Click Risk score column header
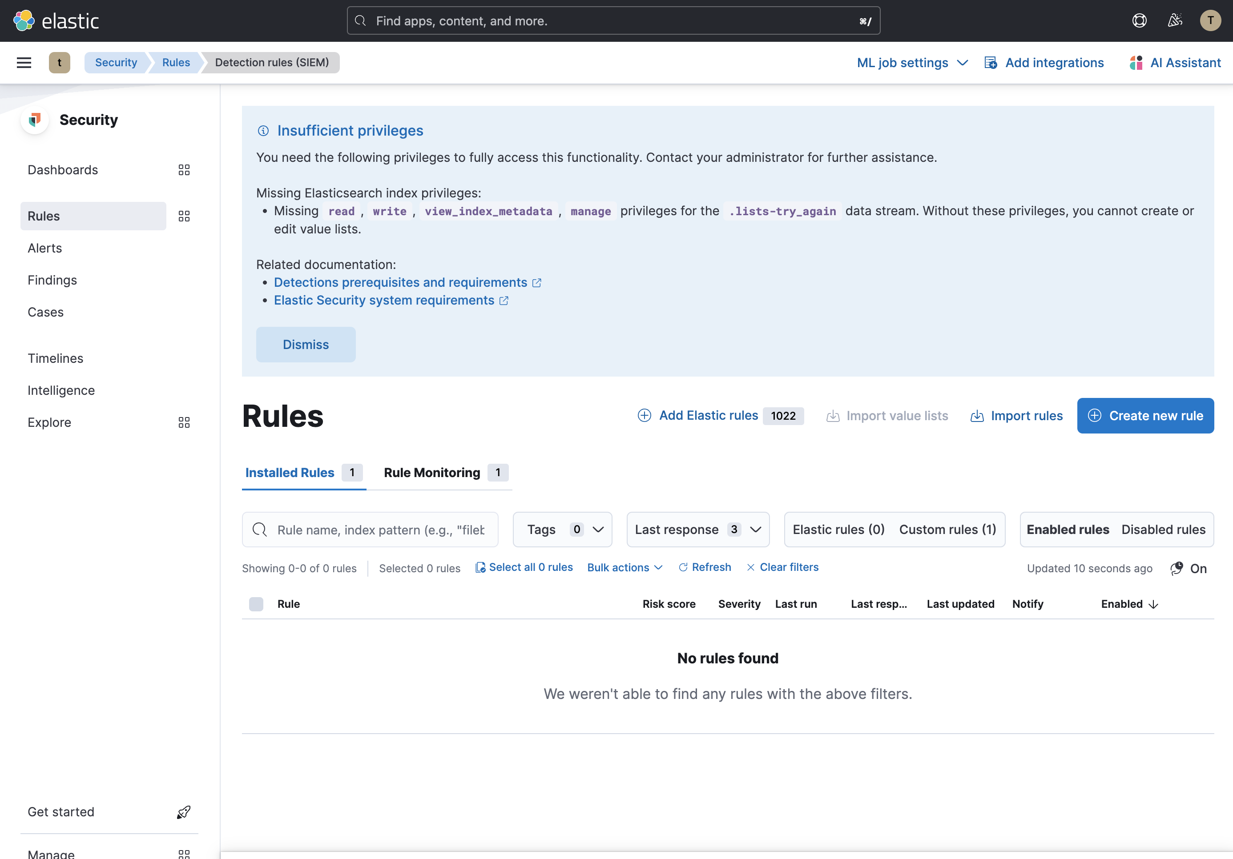This screenshot has width=1233, height=859. (x=669, y=605)
